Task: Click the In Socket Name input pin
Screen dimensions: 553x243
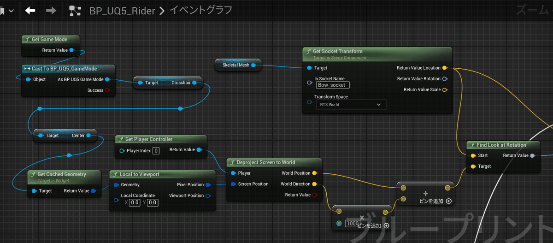Action: point(310,83)
